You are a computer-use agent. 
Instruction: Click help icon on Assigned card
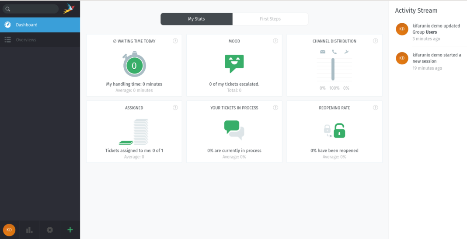175,108
